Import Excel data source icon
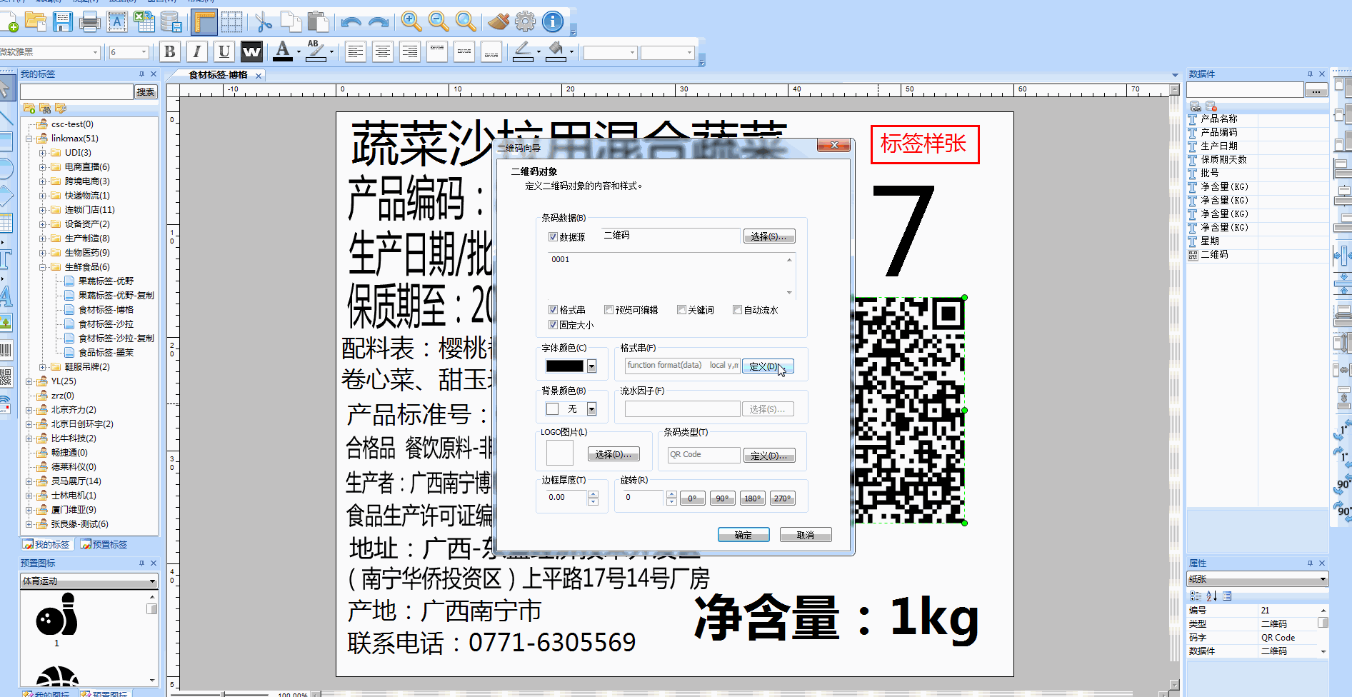 pos(144,21)
